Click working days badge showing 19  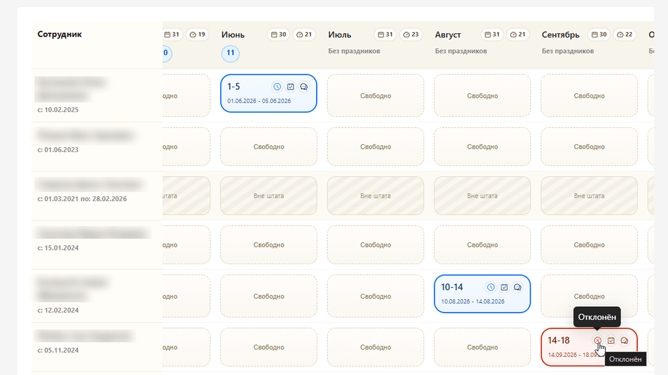(x=197, y=34)
